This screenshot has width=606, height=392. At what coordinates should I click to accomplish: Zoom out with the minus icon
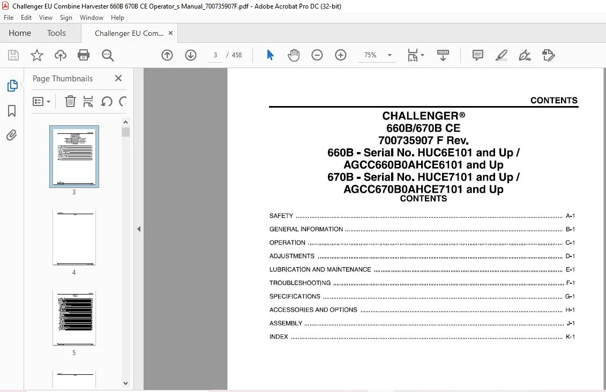[x=317, y=55]
